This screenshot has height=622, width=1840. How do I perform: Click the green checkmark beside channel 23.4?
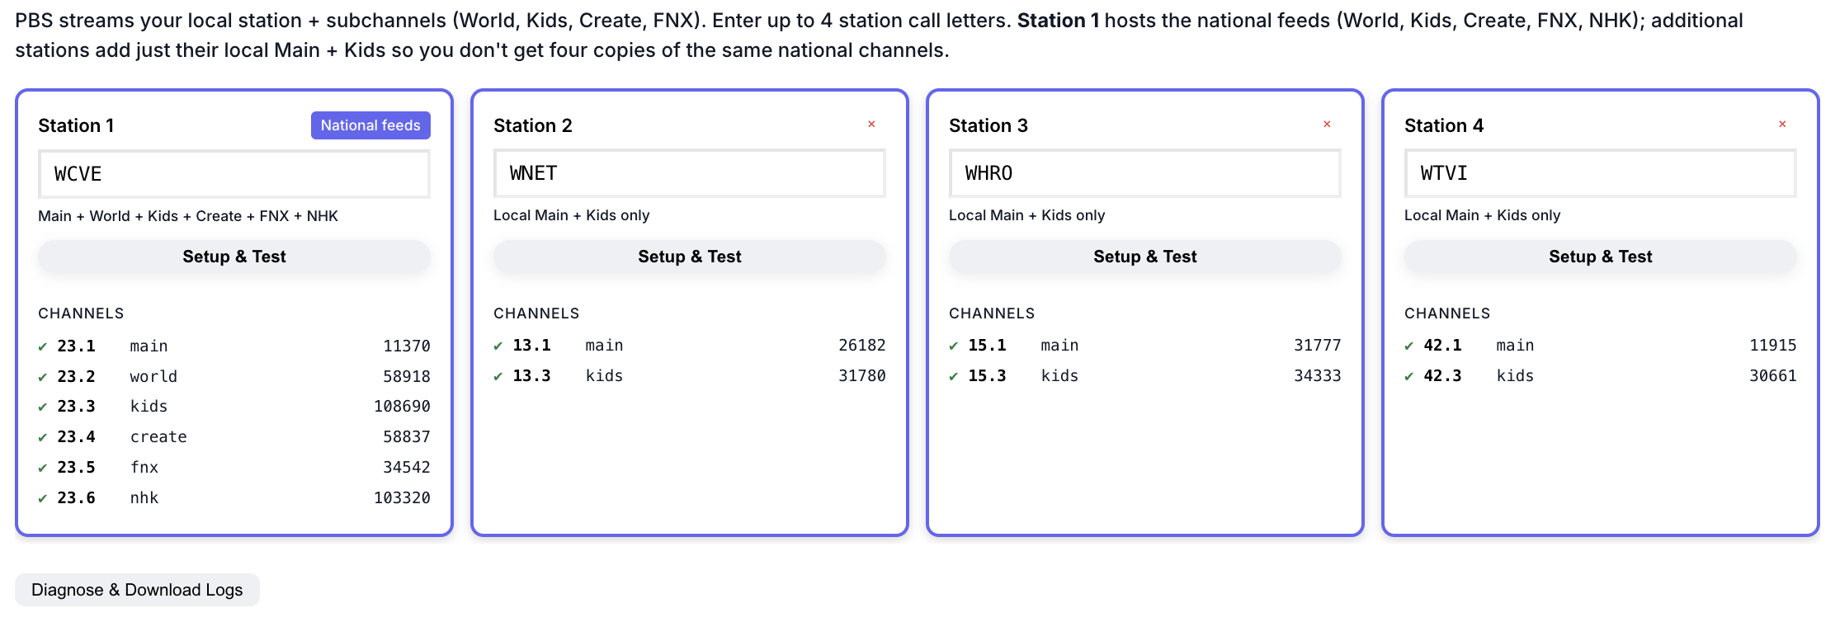pyautogui.click(x=43, y=437)
